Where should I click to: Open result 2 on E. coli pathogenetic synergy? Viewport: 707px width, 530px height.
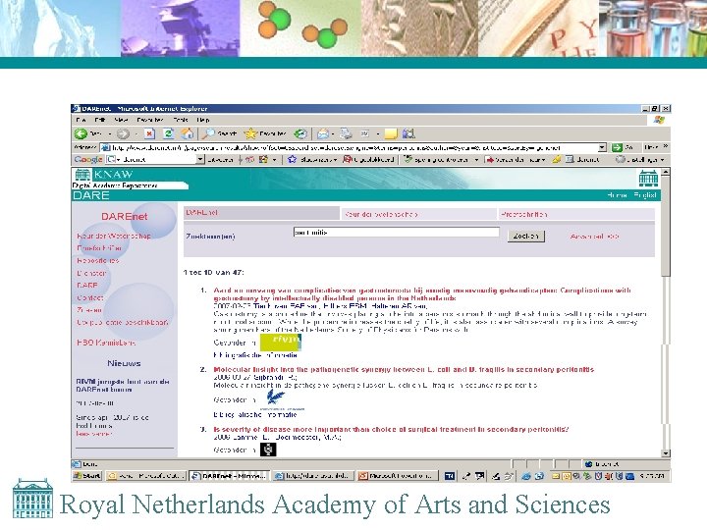(x=404, y=370)
